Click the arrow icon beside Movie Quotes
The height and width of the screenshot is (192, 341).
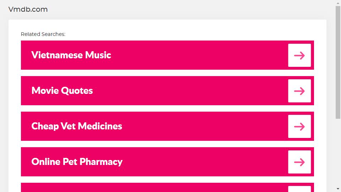click(x=299, y=91)
